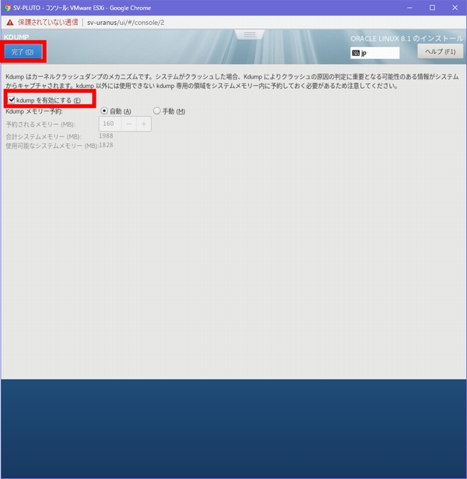Click the keyboard icon beside jp
Screen dimensions: 467x479
(356, 53)
